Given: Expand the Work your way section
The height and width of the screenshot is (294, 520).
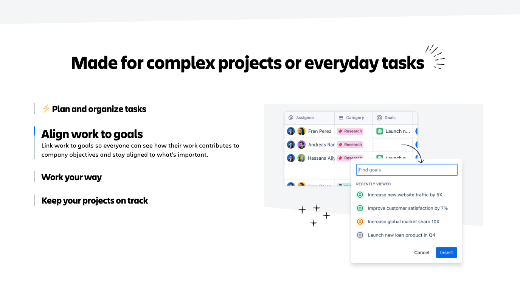Looking at the screenshot, I should pyautogui.click(x=71, y=177).
